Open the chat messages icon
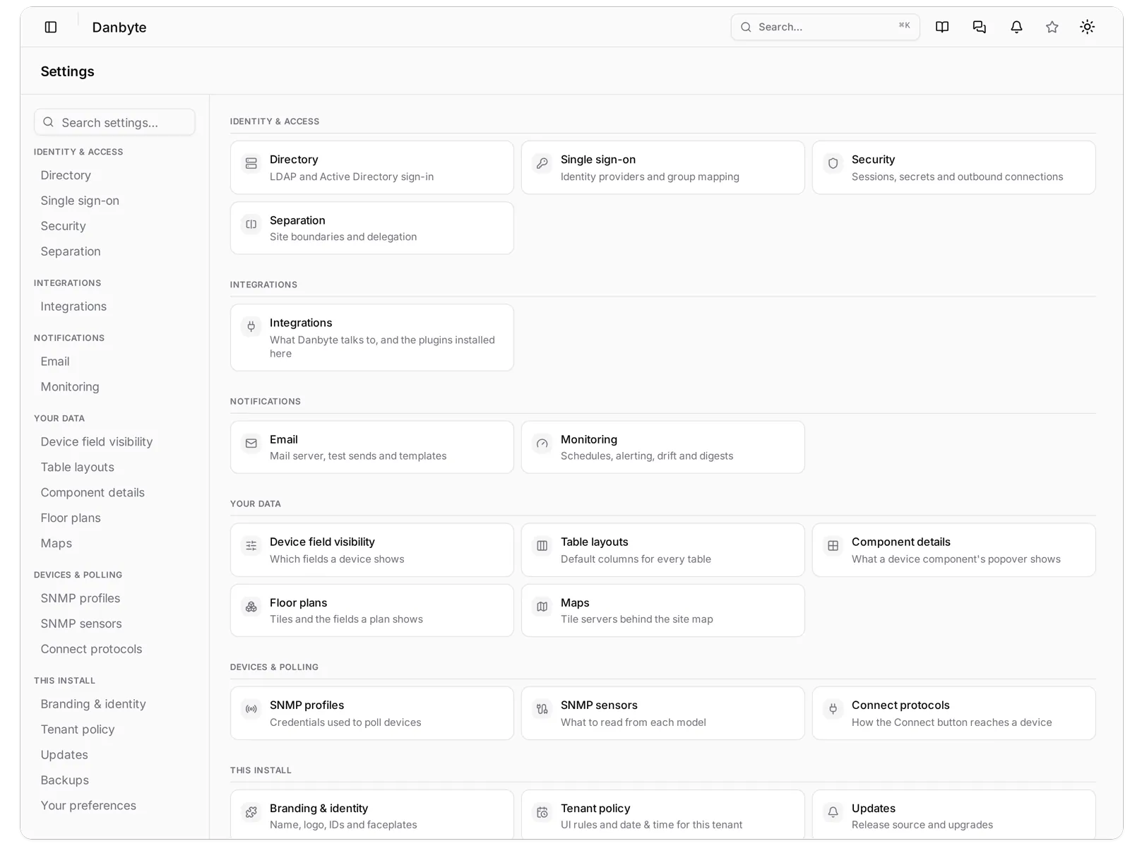This screenshot has width=1130, height=846. pyautogui.click(x=980, y=27)
